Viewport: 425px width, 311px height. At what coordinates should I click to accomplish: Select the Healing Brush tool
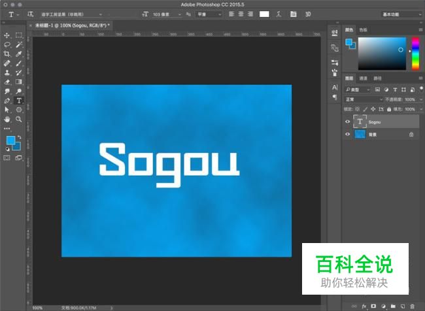tap(7, 63)
